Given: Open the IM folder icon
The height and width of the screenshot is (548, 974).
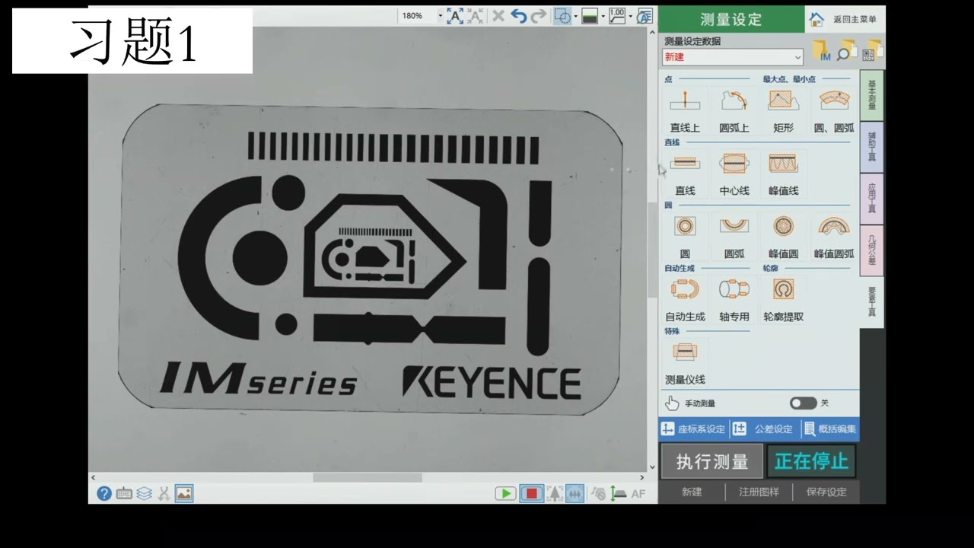Looking at the screenshot, I should pyautogui.click(x=822, y=52).
